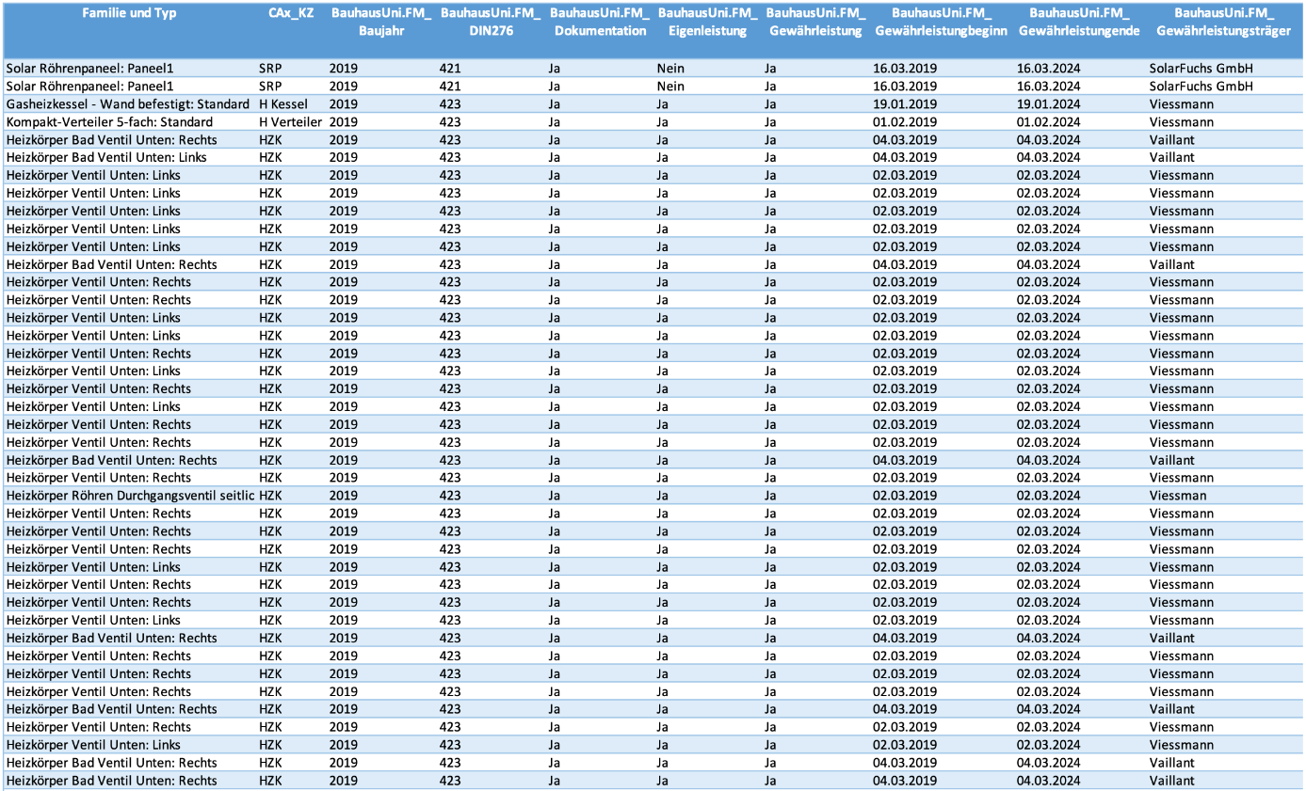
Task: Select the 'Heizkörper Bad Ventil Unten: Links' cell
Action: 106,157
